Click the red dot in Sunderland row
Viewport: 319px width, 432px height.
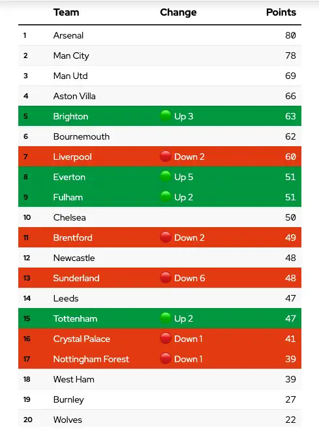[166, 278]
